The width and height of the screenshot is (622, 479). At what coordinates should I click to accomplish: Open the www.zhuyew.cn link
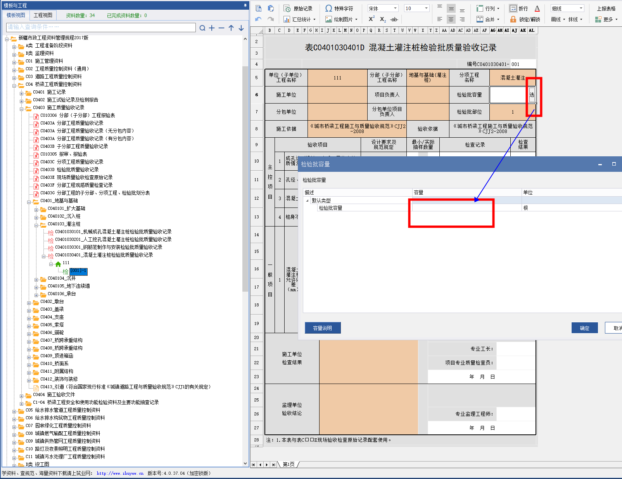[x=120, y=473]
